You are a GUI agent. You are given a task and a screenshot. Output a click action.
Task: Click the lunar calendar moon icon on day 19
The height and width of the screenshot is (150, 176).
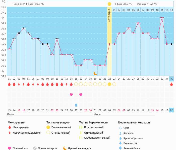pyautogui.click(x=95, y=73)
